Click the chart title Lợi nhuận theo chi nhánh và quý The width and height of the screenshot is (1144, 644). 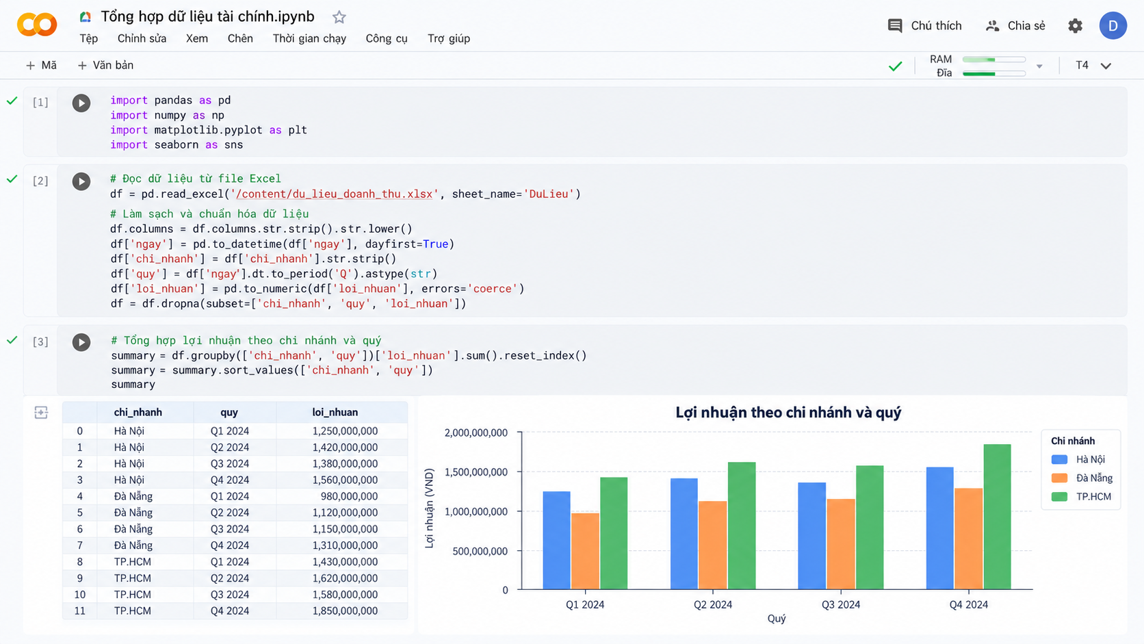click(788, 412)
